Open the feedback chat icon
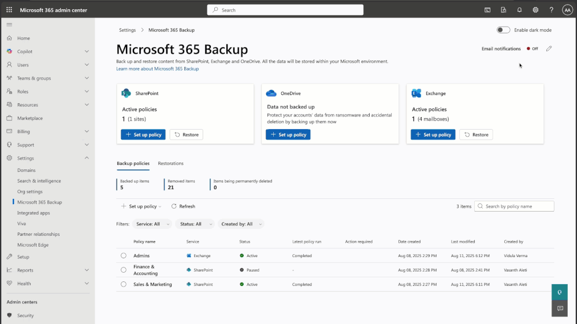577x324 pixels. (x=560, y=308)
